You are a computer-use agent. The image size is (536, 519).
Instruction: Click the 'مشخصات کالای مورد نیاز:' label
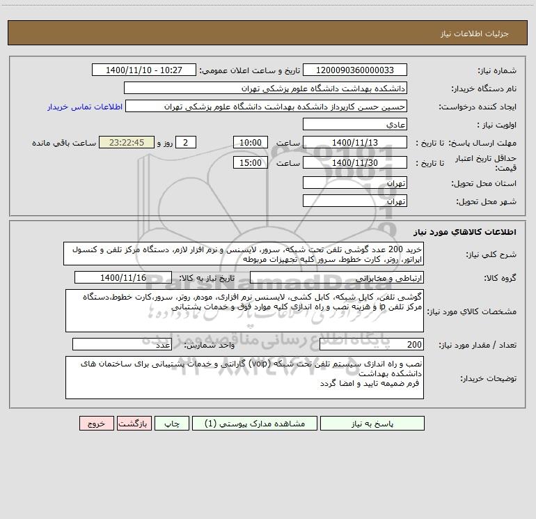(473, 311)
